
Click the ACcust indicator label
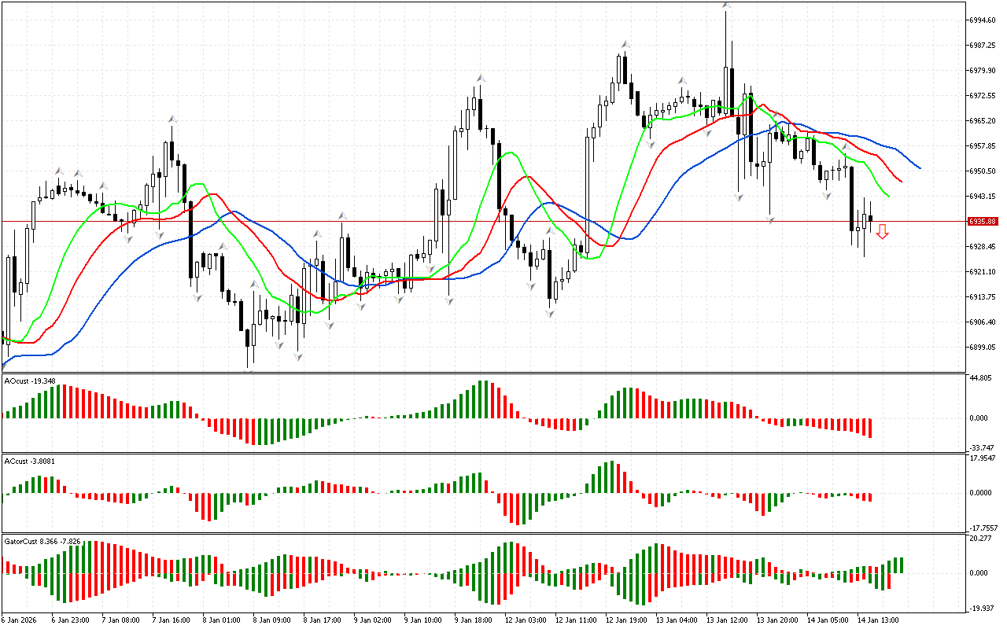point(30,461)
